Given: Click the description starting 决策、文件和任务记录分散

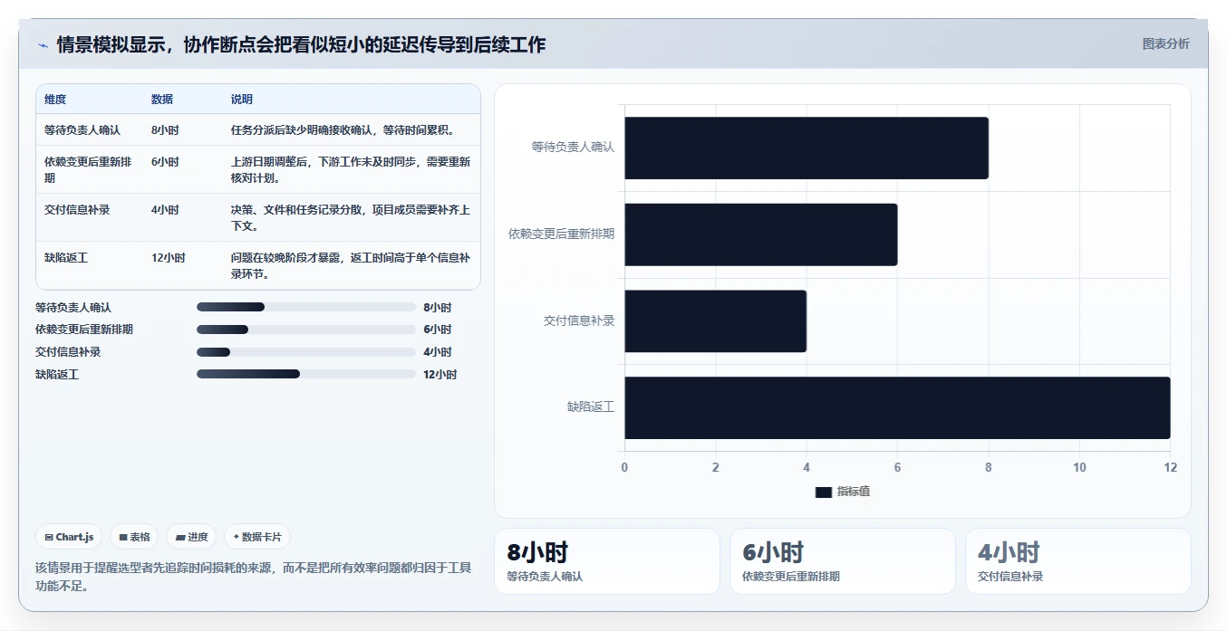Looking at the screenshot, I should click(x=351, y=218).
